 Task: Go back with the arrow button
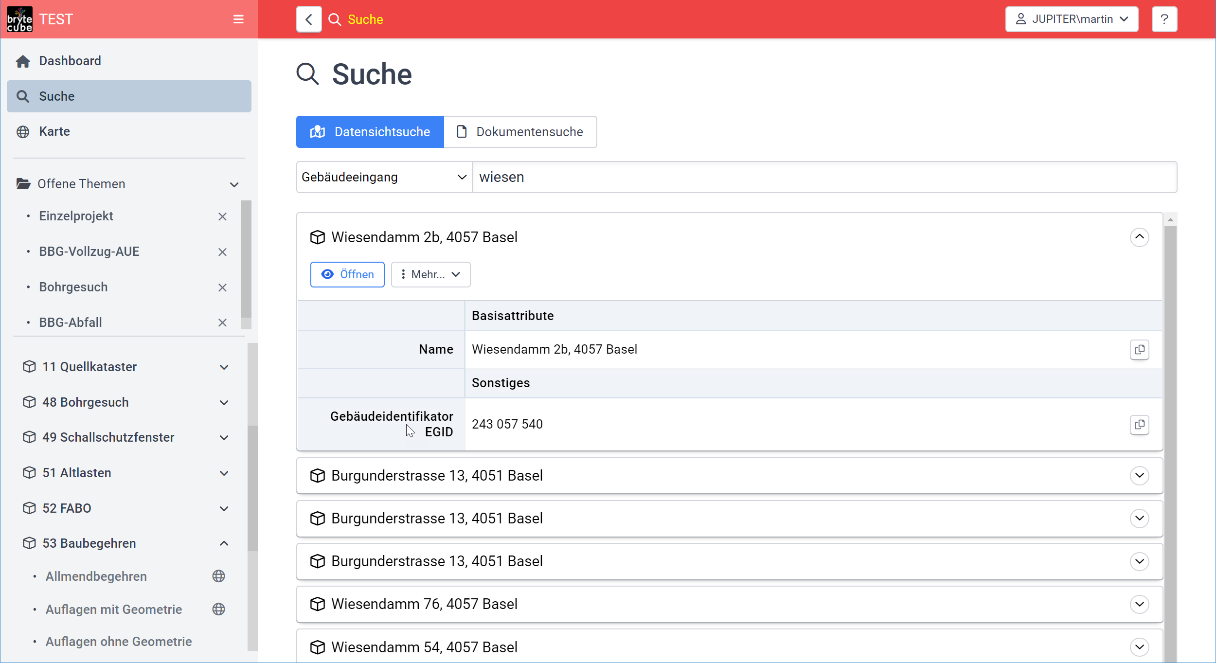pyautogui.click(x=309, y=19)
